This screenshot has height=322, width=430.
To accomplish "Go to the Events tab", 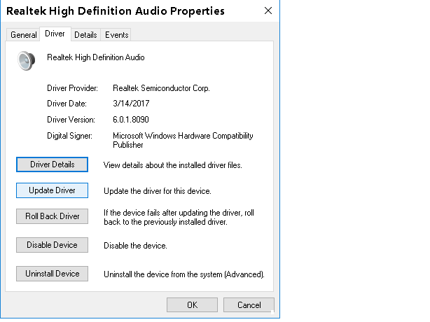I will point(116,35).
